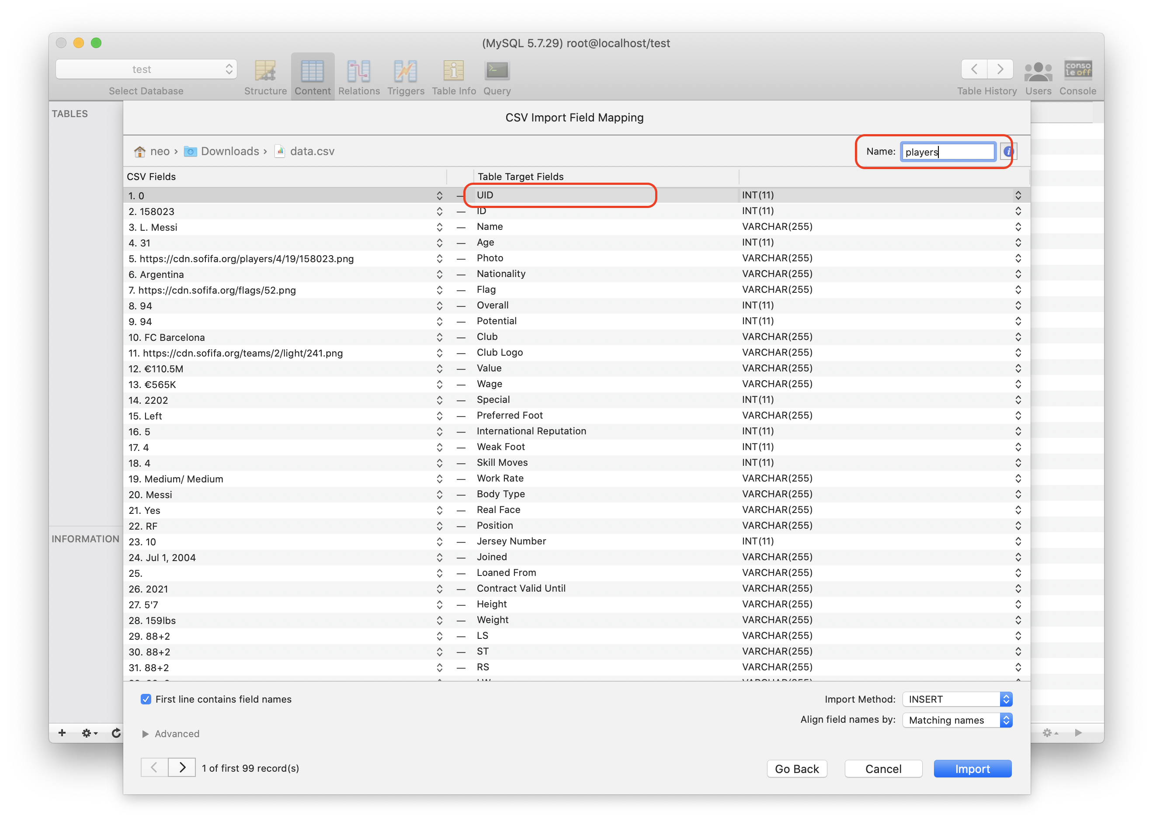
Task: Open the Triggers view
Action: pyautogui.click(x=406, y=76)
